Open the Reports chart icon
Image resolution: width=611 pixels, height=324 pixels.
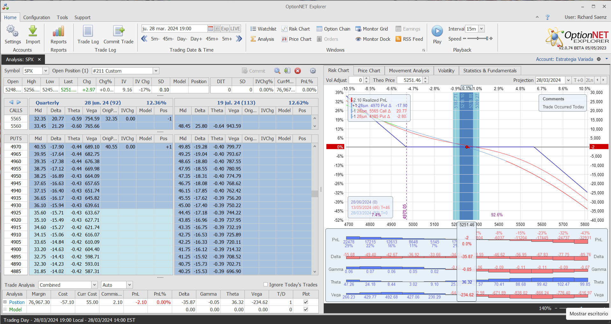[58, 32]
